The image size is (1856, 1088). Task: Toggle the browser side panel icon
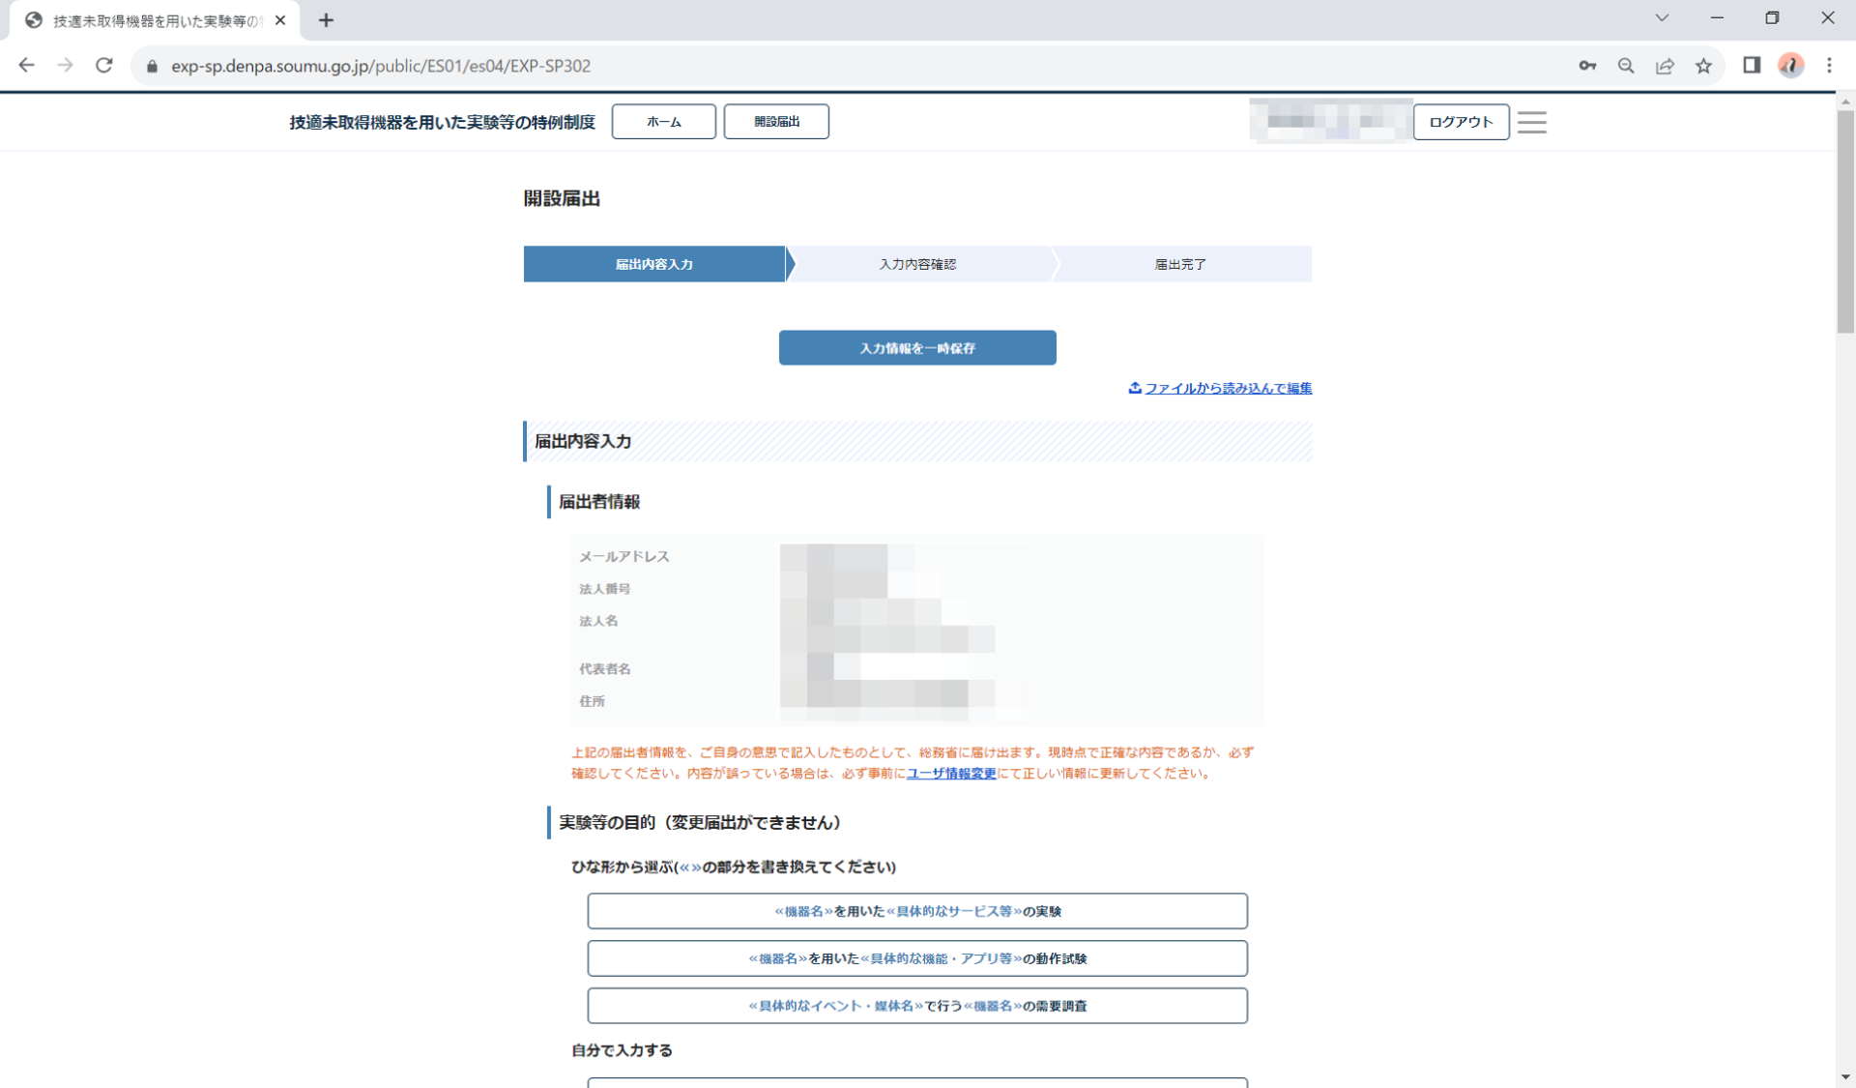pos(1752,66)
